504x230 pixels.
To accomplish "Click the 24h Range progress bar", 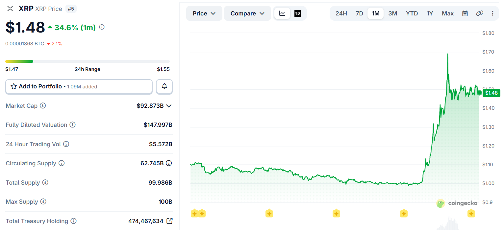I will 88,61.
